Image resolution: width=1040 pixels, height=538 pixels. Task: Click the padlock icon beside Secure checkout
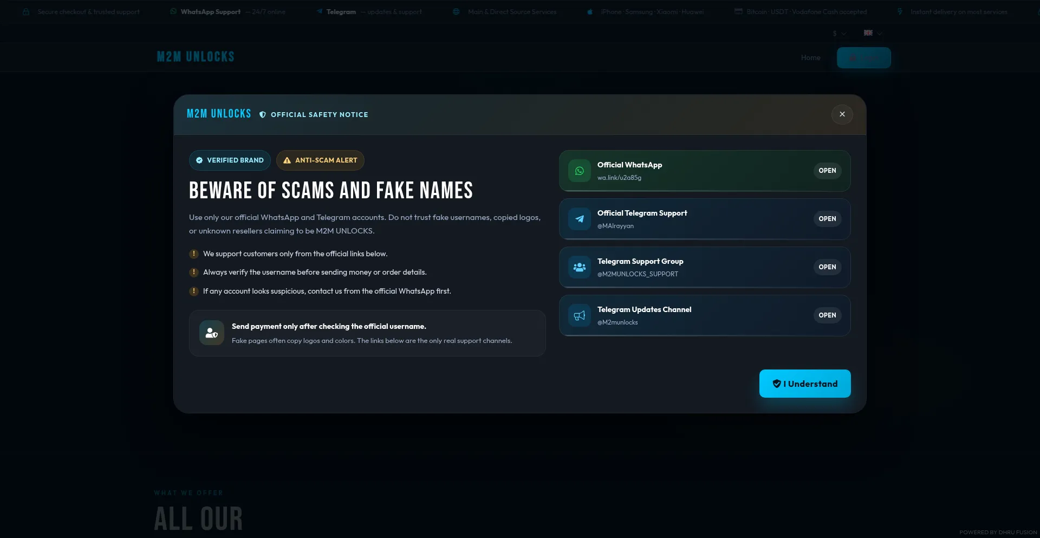coord(26,11)
